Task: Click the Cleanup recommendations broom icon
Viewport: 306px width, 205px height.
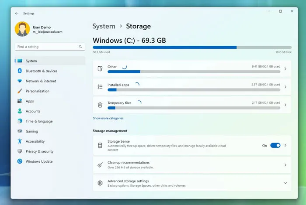Action: coord(100,165)
